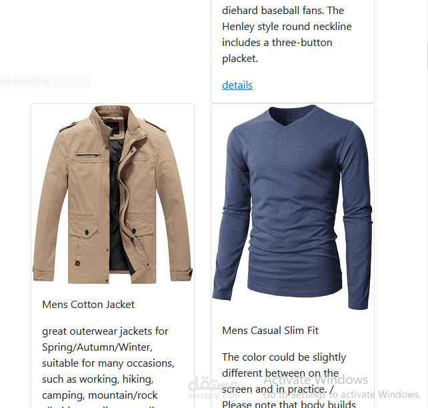
Task: Open the details link under Henley description
Action: click(x=237, y=85)
